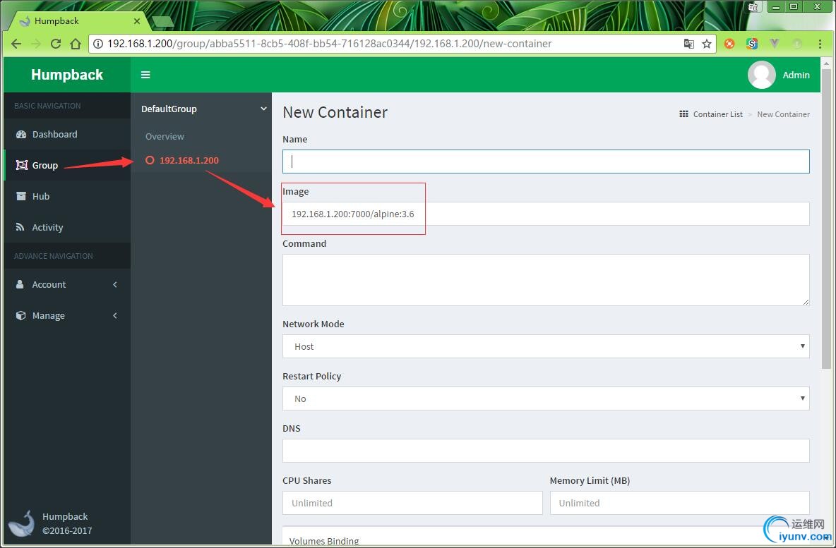Click Admin username in header
Image resolution: width=836 pixels, height=548 pixels.
796,75
